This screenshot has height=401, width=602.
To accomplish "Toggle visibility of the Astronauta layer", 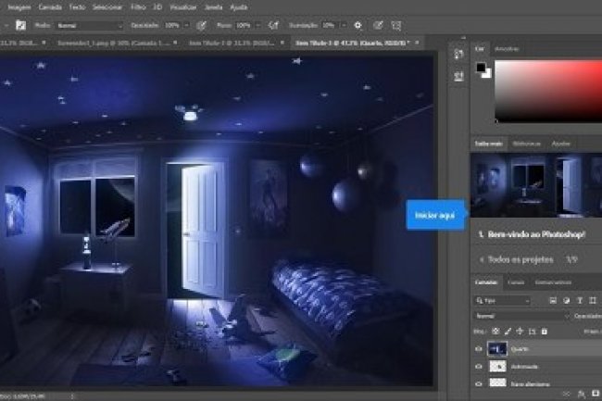I will click(x=479, y=367).
